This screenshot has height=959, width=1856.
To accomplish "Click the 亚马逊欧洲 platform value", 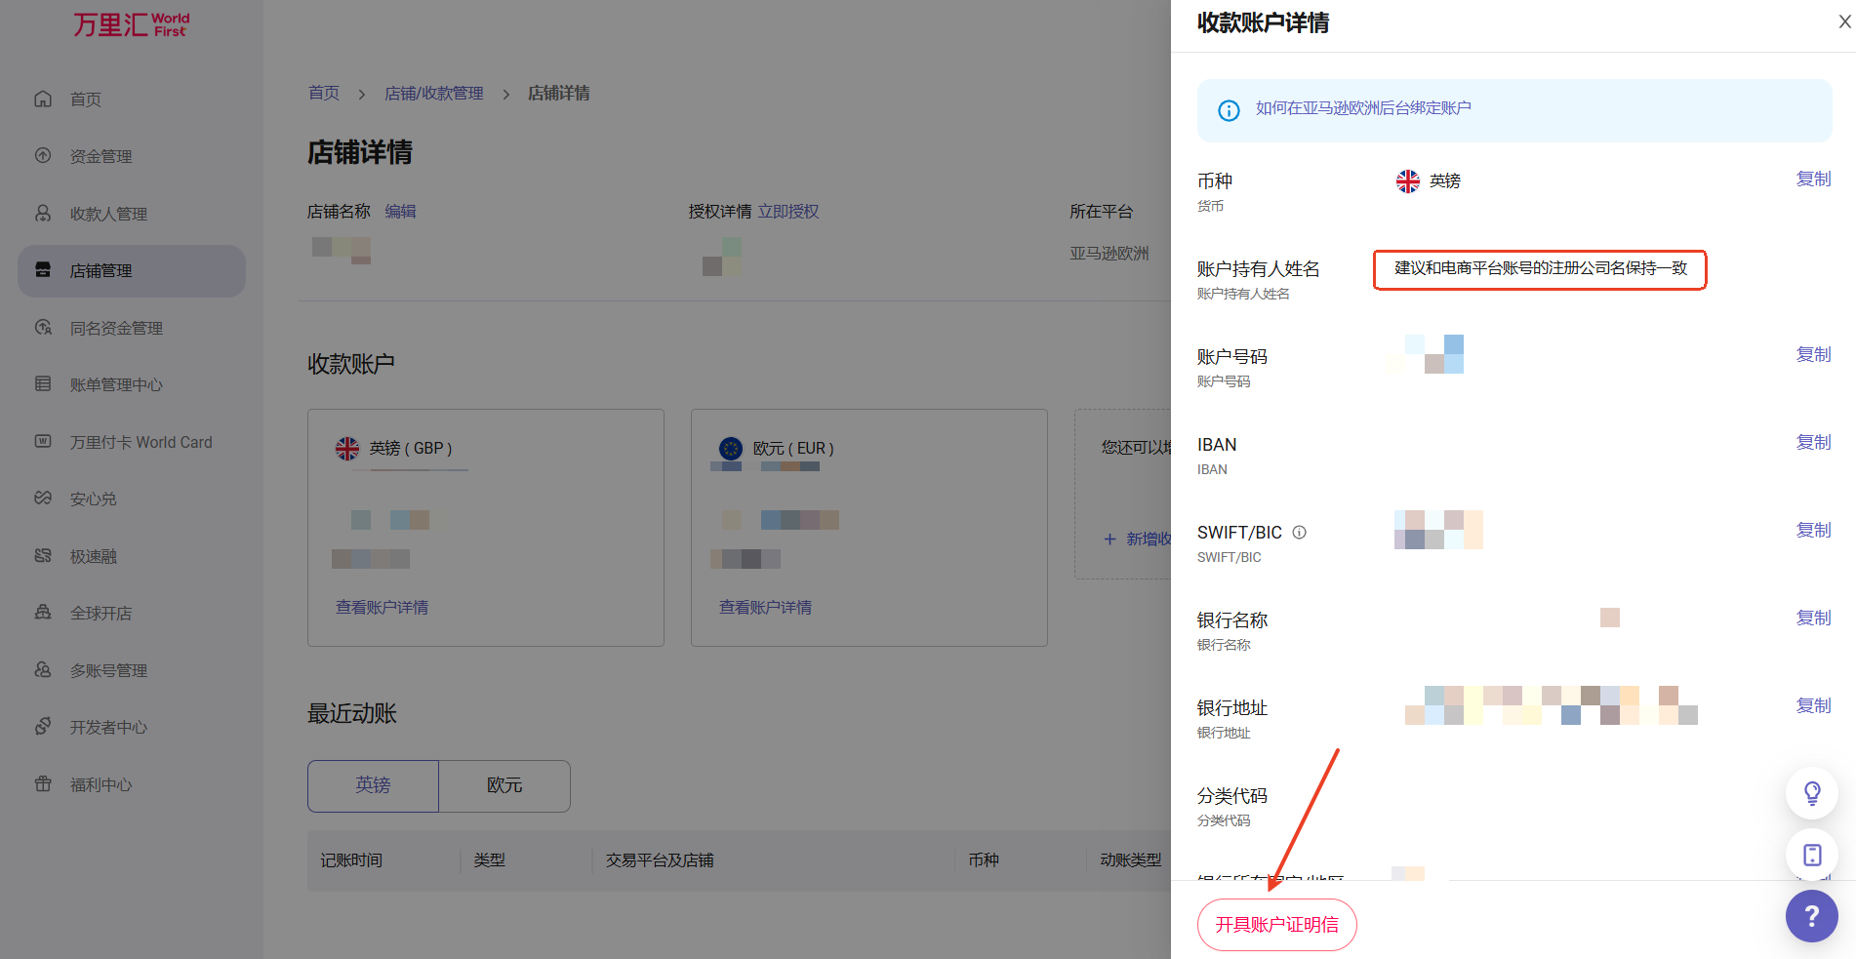I will (x=1110, y=253).
